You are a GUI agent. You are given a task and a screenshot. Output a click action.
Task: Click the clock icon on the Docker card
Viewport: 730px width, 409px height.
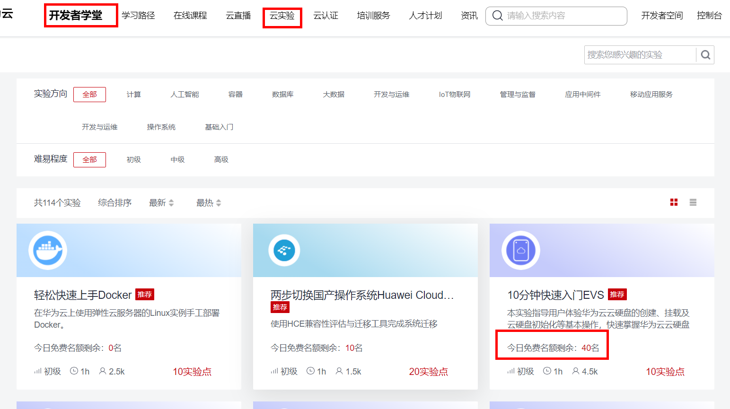tap(74, 371)
